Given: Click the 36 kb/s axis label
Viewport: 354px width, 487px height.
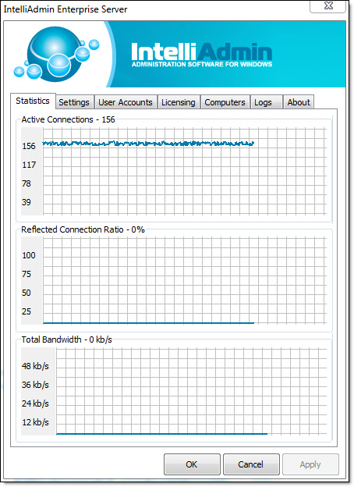Looking at the screenshot, I should pyautogui.click(x=35, y=385).
